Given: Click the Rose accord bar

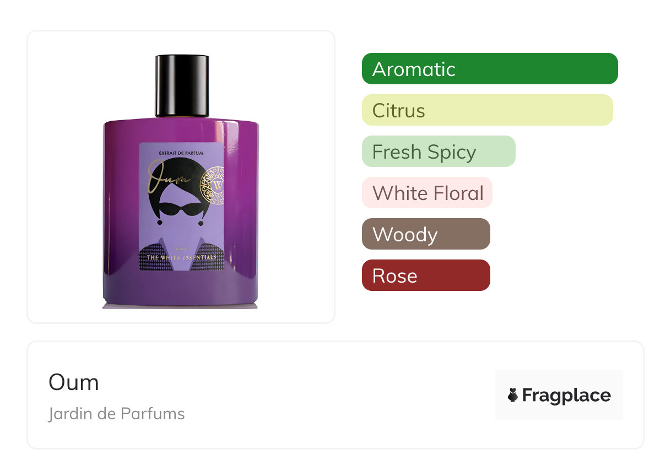Looking at the screenshot, I should coord(426,275).
